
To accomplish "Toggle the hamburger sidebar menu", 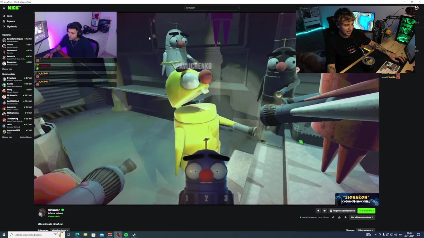I will (4, 8).
